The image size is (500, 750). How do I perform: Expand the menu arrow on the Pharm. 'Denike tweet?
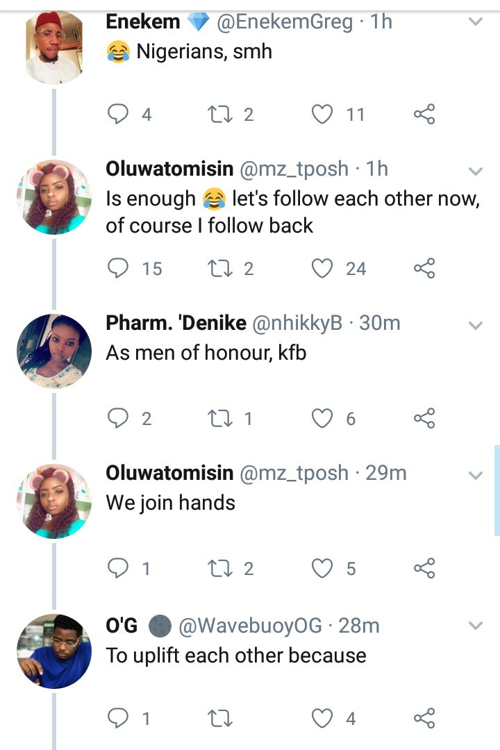(x=476, y=324)
